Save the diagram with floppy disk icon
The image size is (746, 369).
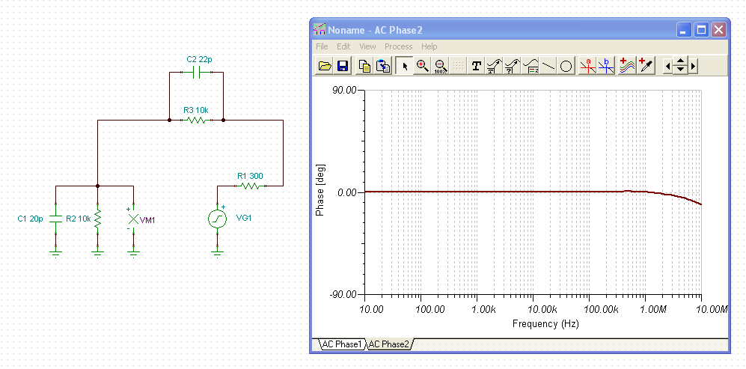(x=343, y=66)
